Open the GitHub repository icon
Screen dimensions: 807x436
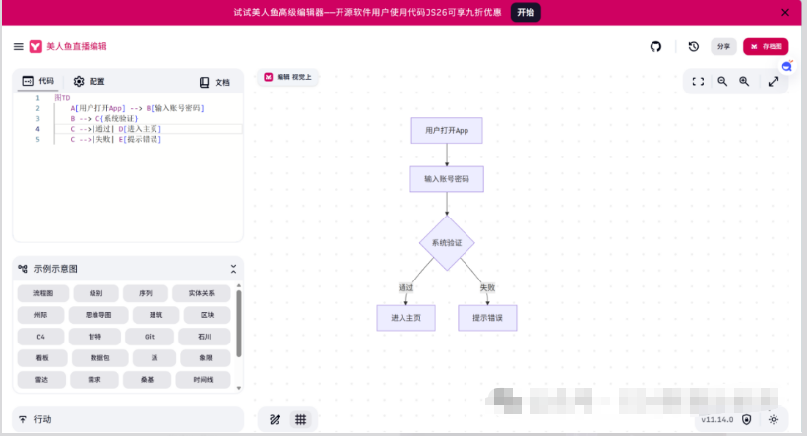point(655,47)
